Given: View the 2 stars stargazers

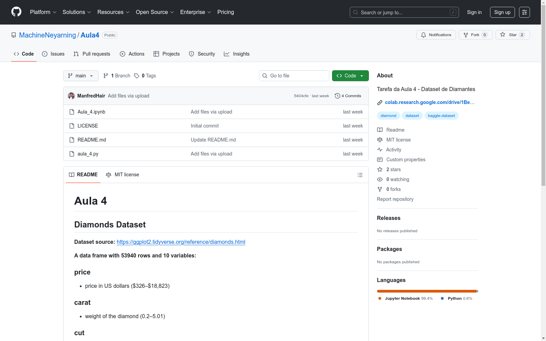Looking at the screenshot, I should click(x=389, y=169).
